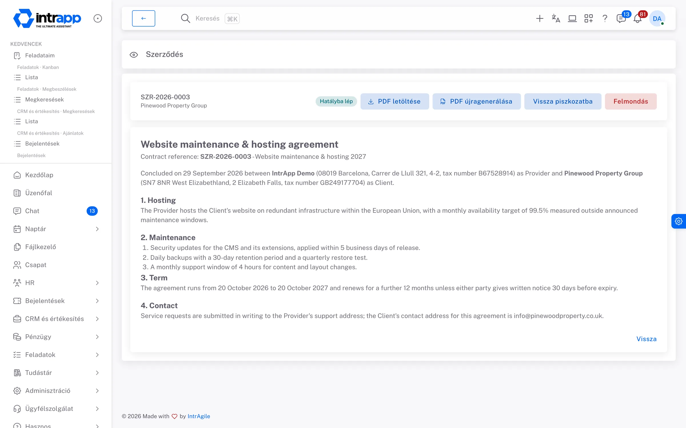Click the plus quick-add icon
The height and width of the screenshot is (428, 686).
[x=539, y=19]
